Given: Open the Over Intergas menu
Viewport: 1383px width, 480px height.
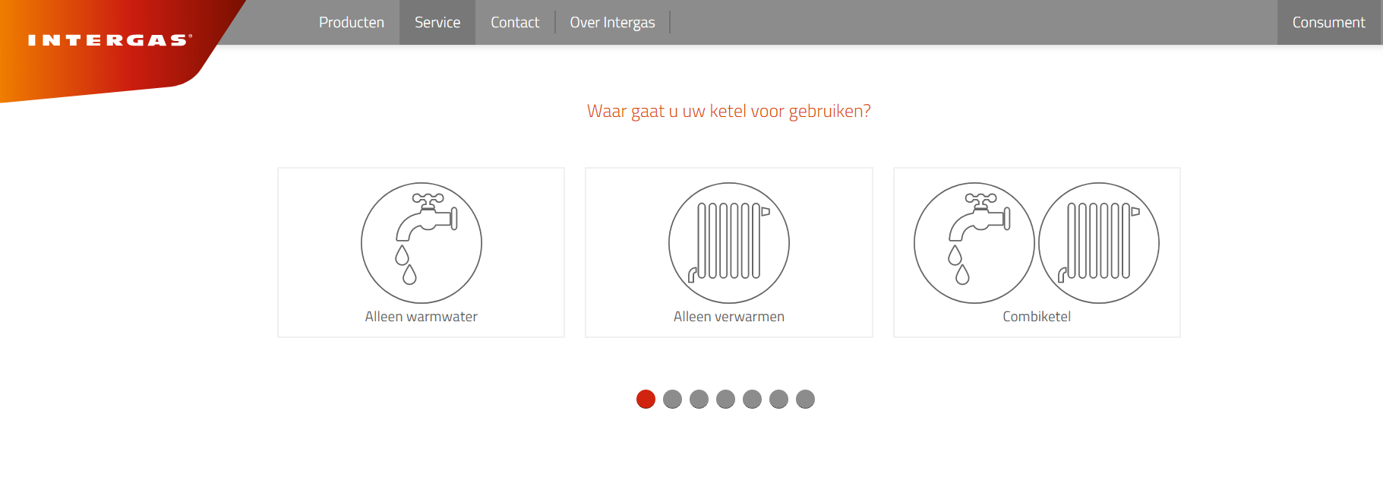Looking at the screenshot, I should [x=612, y=23].
